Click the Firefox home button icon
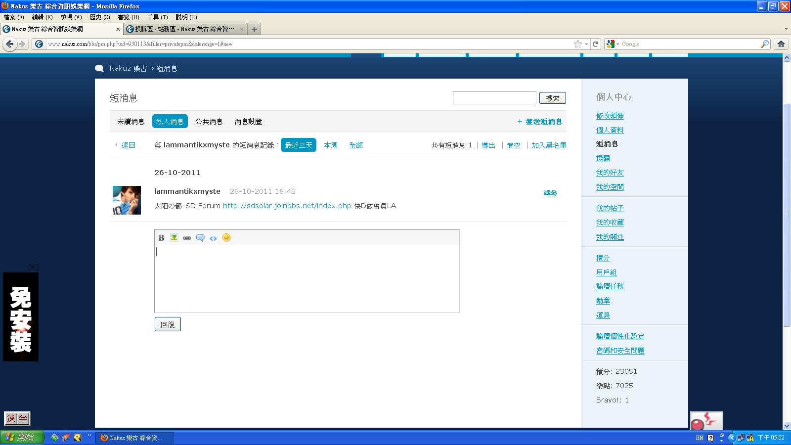Image resolution: width=791 pixels, height=445 pixels. (x=781, y=44)
